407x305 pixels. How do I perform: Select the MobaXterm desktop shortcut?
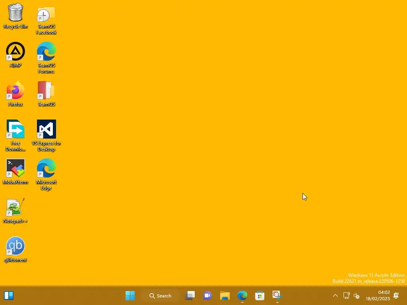(x=16, y=172)
